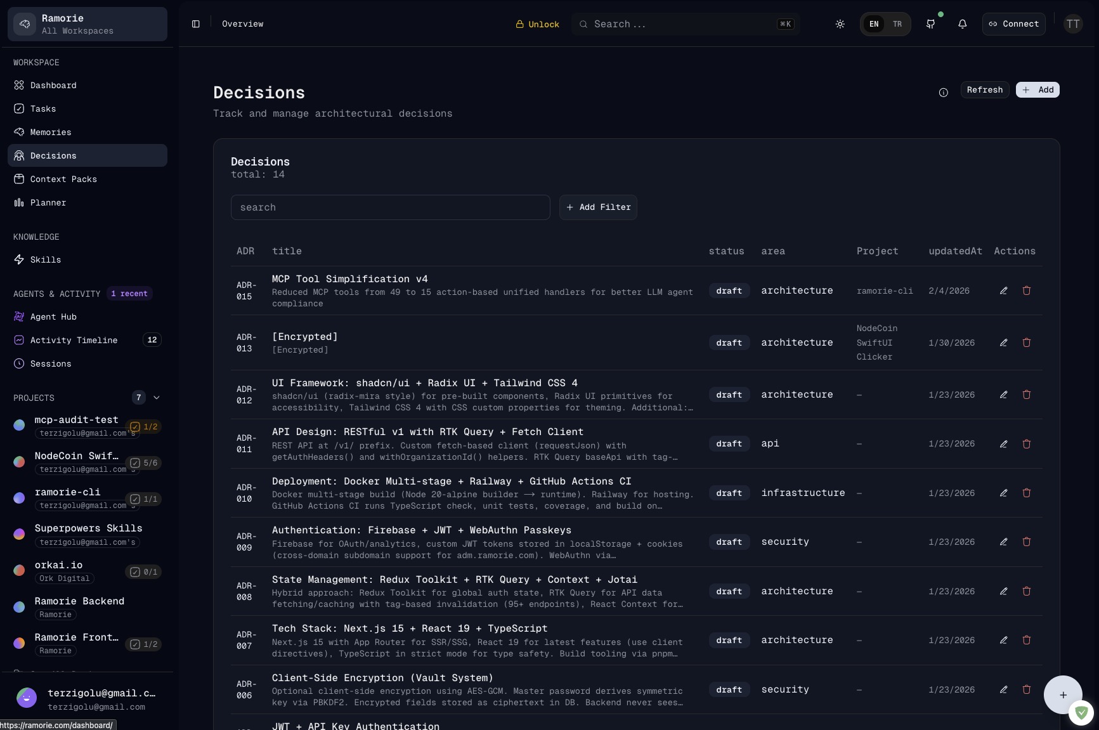Open Context Packs in the sidebar
The image size is (1099, 730).
tap(63, 179)
